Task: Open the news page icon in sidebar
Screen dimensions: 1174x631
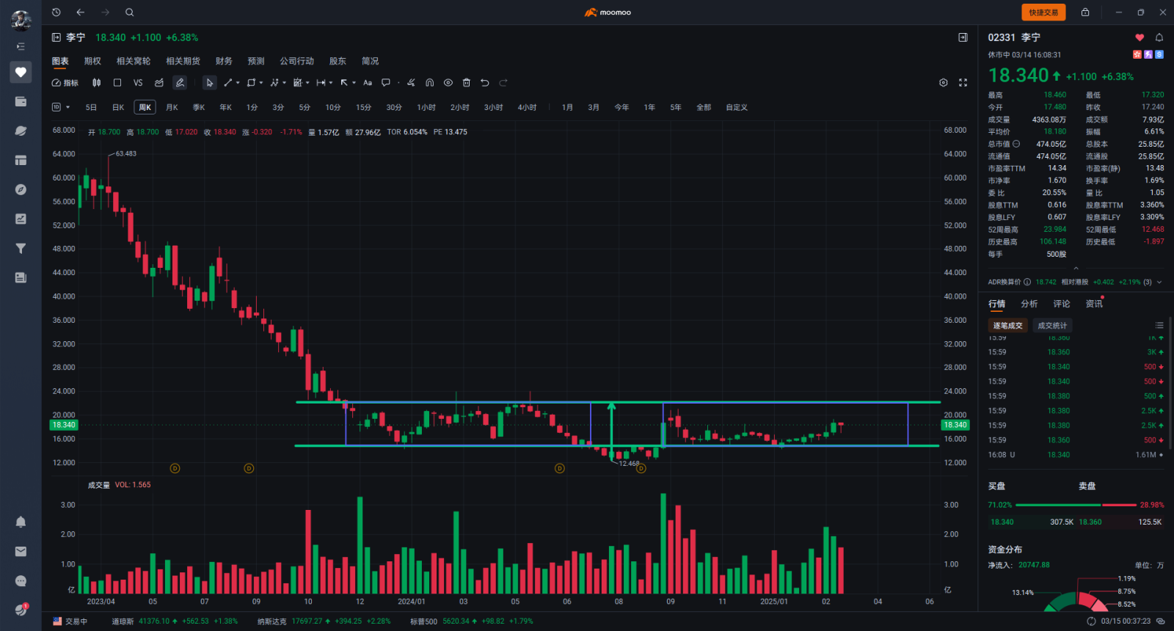Action: [x=21, y=277]
